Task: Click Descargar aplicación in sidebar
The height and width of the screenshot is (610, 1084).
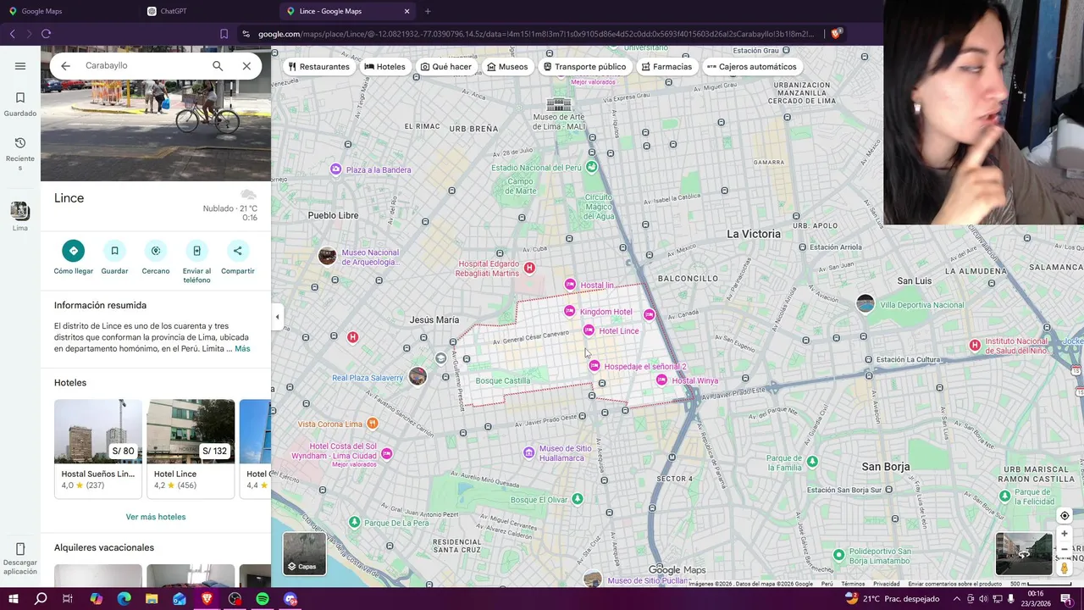Action: click(20, 559)
